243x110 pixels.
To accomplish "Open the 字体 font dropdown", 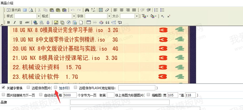I will point(109,16).
